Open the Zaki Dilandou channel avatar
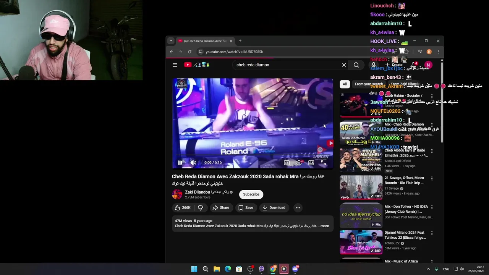Screen dimensions: 489x275 (x=177, y=194)
